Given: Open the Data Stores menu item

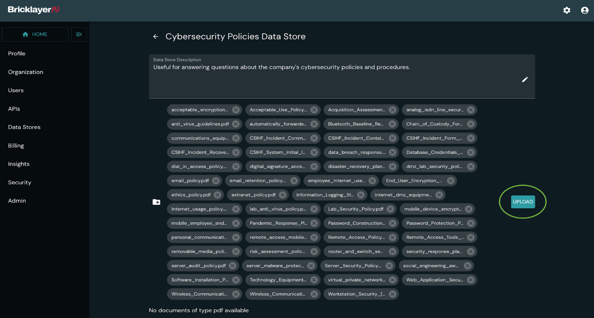Looking at the screenshot, I should pyautogui.click(x=24, y=127).
